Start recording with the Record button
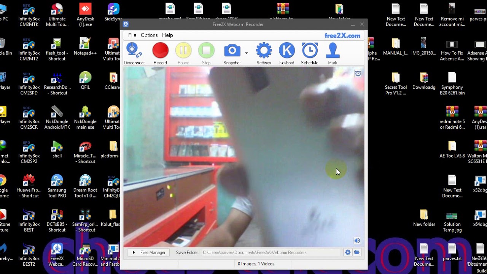 coord(160,54)
